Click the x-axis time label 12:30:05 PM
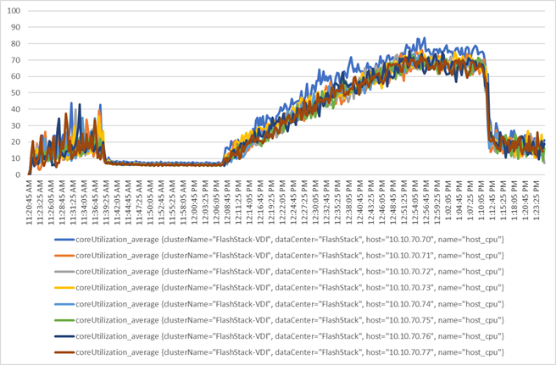This screenshot has width=556, height=365. click(x=316, y=202)
